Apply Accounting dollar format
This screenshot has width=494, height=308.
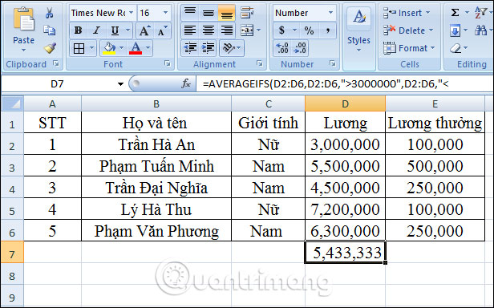point(281,30)
